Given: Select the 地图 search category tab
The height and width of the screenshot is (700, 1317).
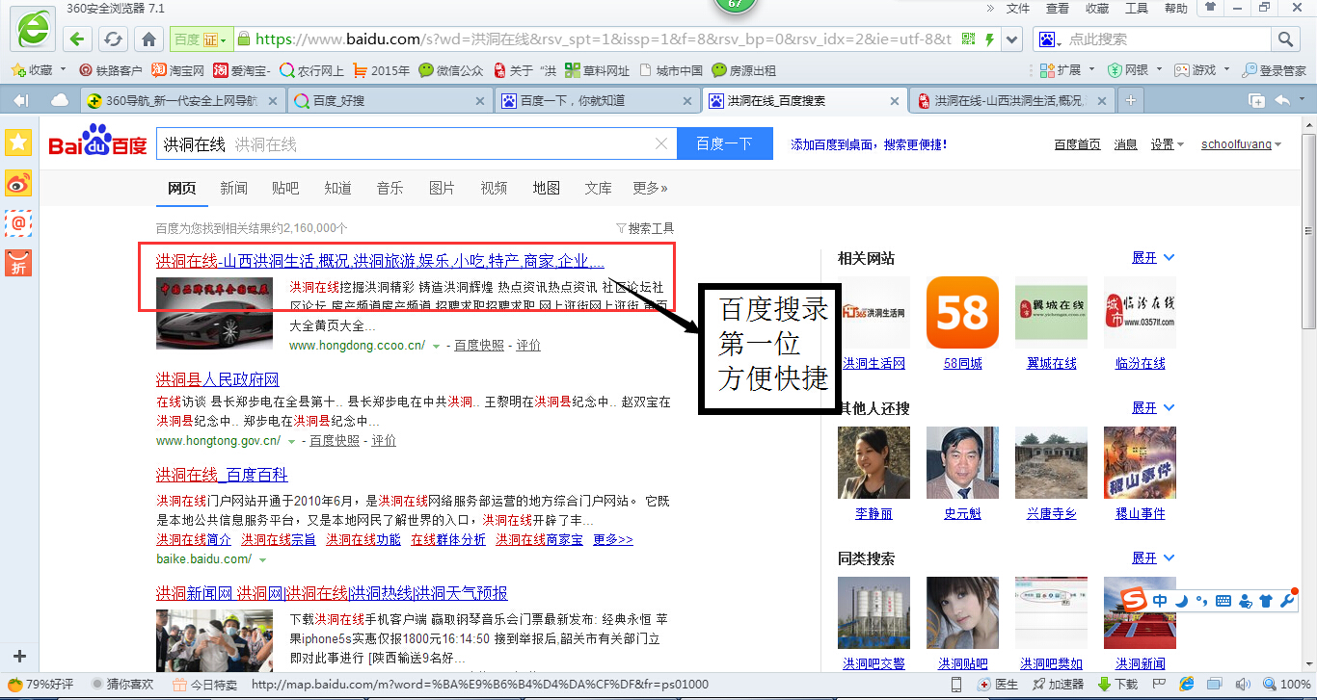Looking at the screenshot, I should [x=546, y=188].
